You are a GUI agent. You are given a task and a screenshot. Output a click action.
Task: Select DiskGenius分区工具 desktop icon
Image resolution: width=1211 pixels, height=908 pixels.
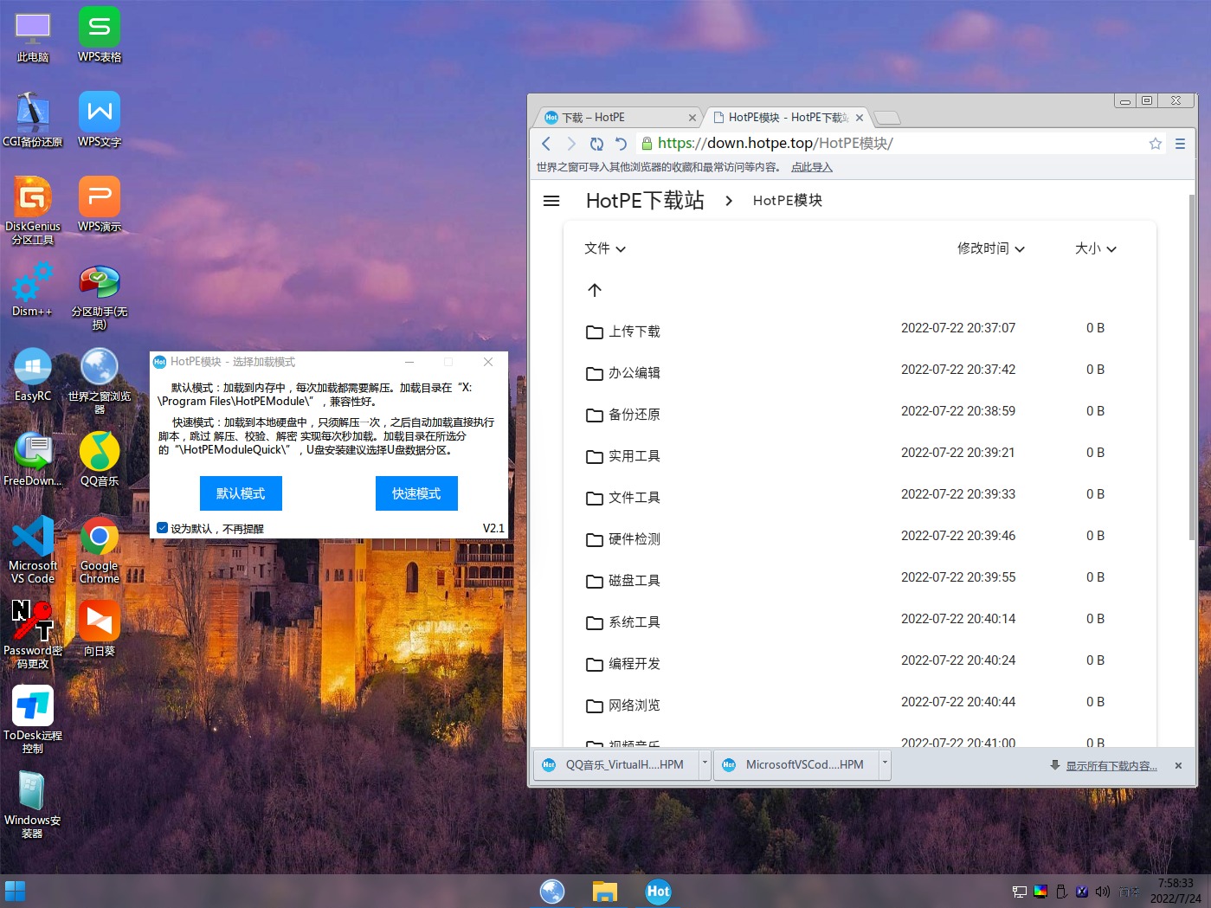coord(33,211)
